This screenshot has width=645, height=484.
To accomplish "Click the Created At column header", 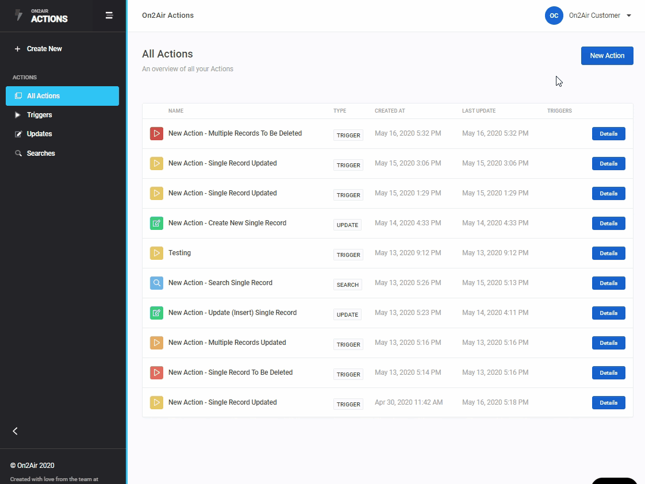I will 391,111.
